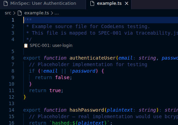178x125 pixels.
Task: Click 'Example source file for CodeLens testing' comment
Action: 91,26
